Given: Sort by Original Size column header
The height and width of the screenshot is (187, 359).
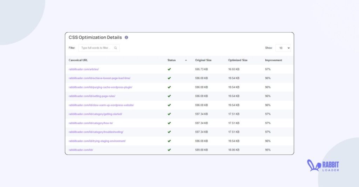Looking at the screenshot, I should click(203, 60).
